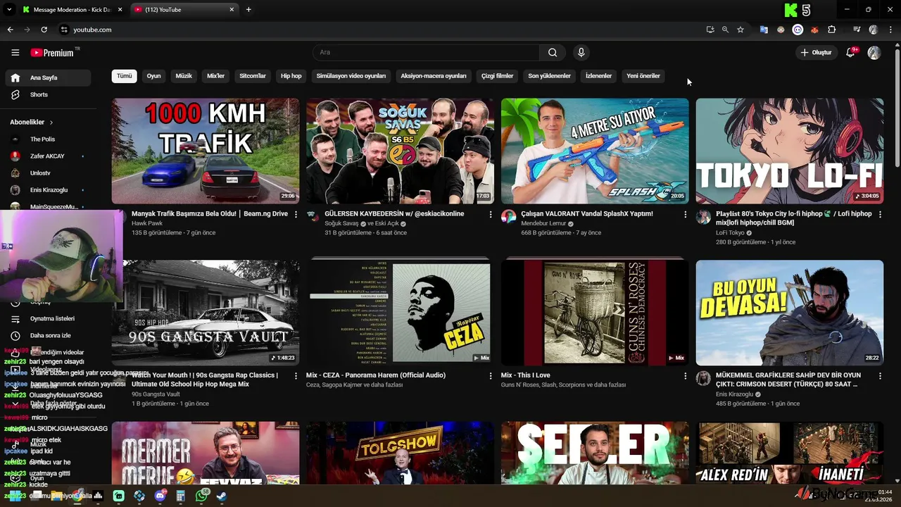Screen dimensions: 901x507
Task: Open The Polis subscription channel
Action: pos(48,139)
